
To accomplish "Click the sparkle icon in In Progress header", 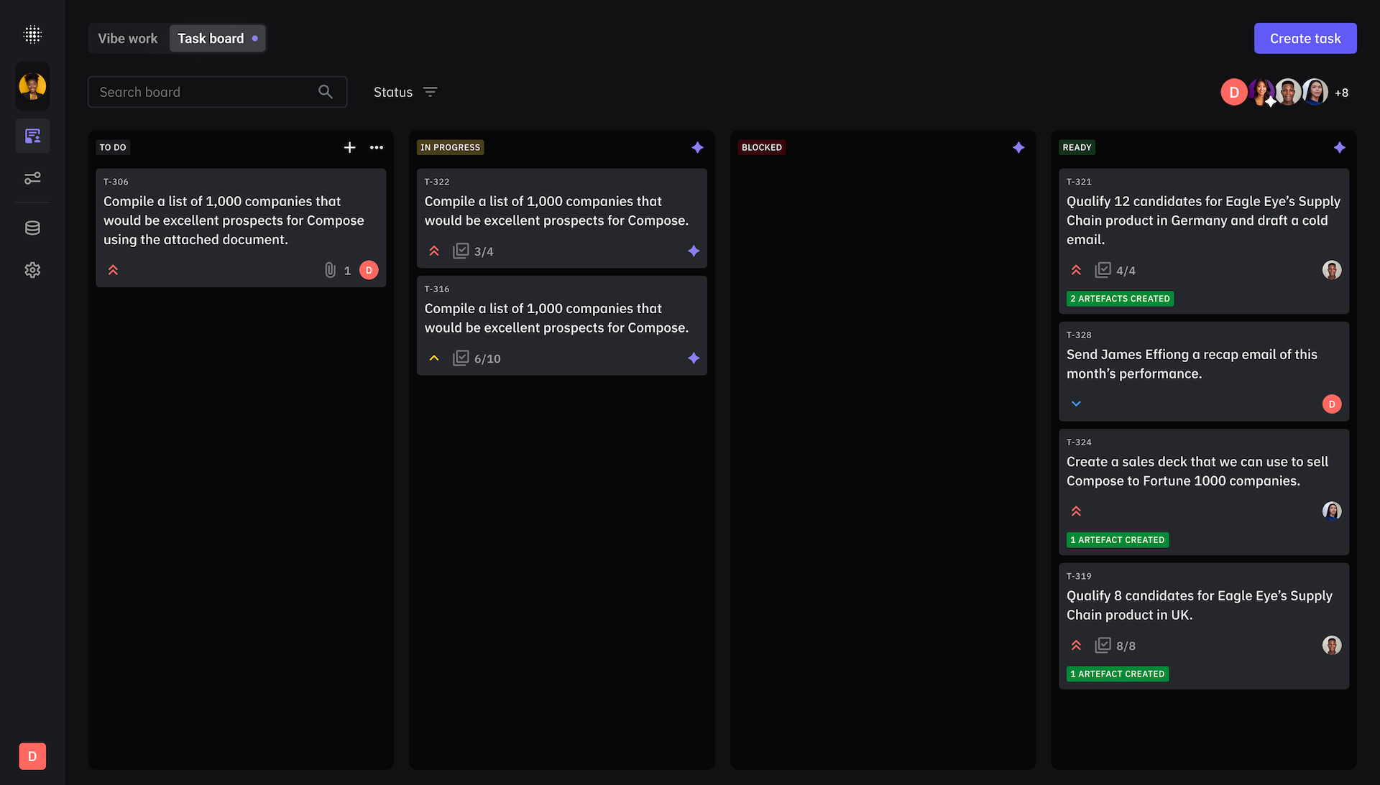I will [x=697, y=147].
